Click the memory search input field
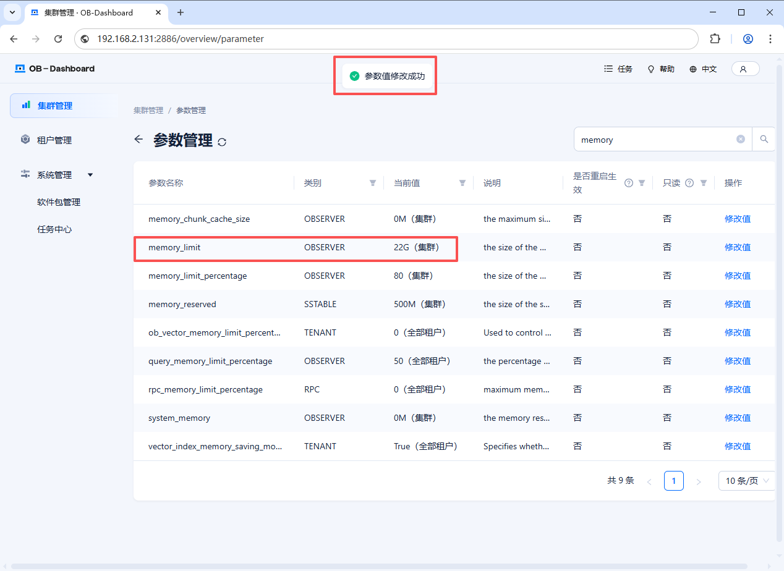Screen dimensions: 784x571 coord(655,140)
